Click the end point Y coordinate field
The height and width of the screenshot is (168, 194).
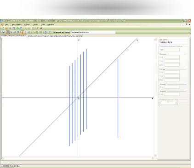click(x=172, y=76)
